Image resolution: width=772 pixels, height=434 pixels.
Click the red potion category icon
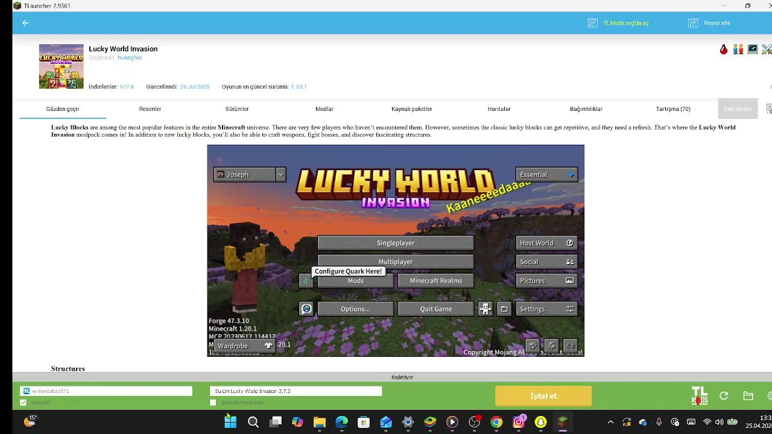click(x=724, y=49)
